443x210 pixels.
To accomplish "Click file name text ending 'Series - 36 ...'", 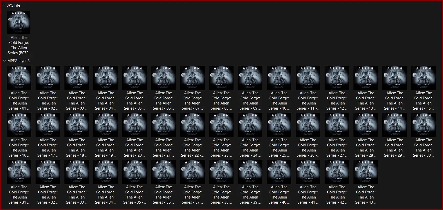I will point(163,195).
